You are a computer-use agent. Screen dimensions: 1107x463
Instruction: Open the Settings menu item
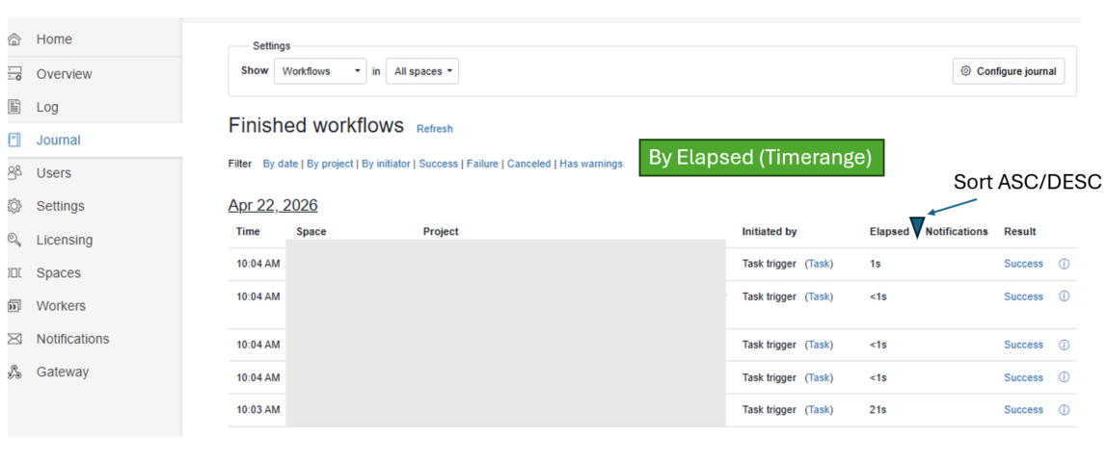(60, 206)
